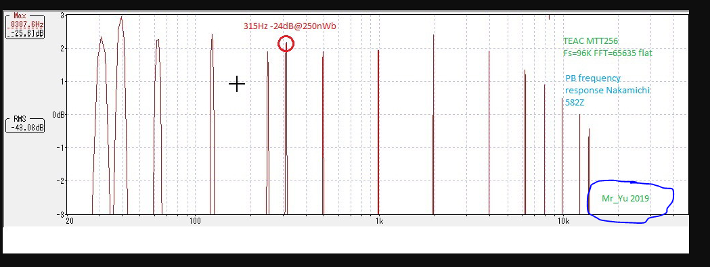Click the red 315Hz -24dB@250nWb annotation
The height and width of the screenshot is (267, 710).
pyautogui.click(x=290, y=26)
